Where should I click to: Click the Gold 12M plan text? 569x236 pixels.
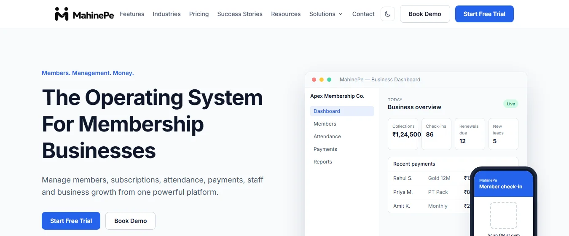point(439,178)
